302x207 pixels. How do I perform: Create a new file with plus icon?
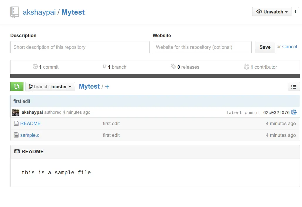[x=107, y=87]
